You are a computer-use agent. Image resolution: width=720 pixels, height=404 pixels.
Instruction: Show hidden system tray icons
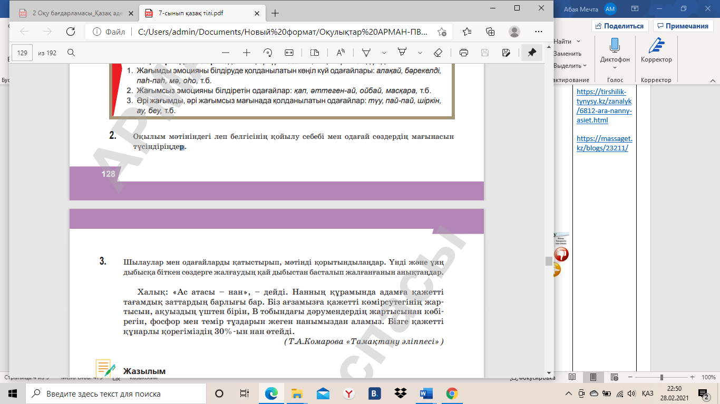(x=568, y=393)
